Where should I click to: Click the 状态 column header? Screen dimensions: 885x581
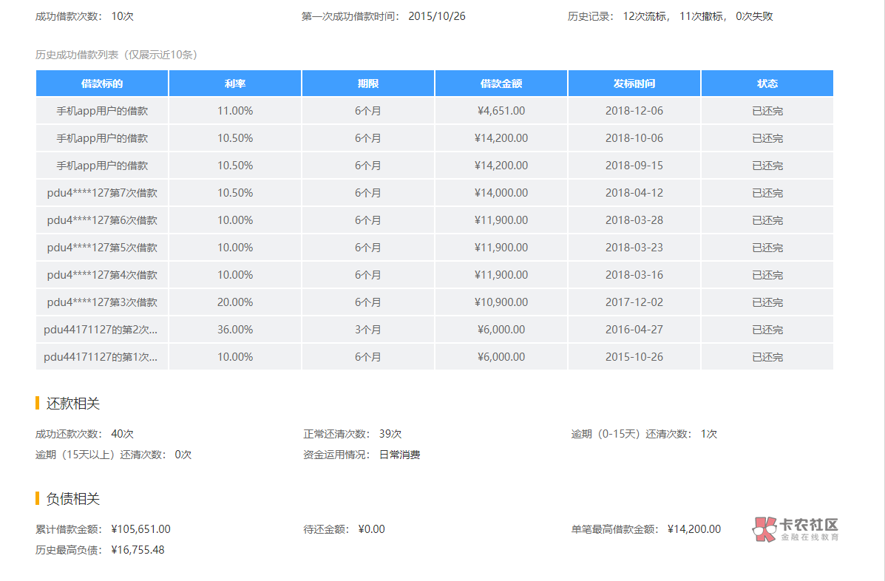click(767, 84)
